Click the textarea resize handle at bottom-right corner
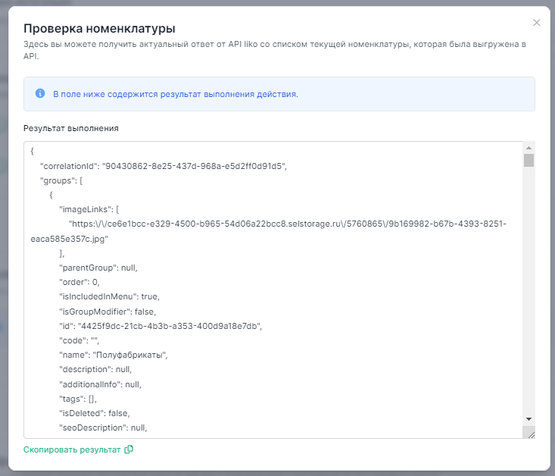 pyautogui.click(x=530, y=433)
